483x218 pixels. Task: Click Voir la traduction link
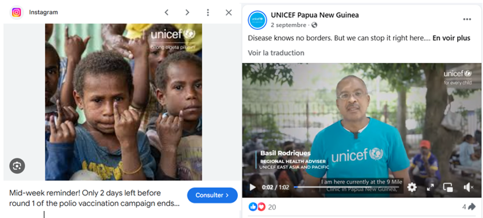[276, 53]
